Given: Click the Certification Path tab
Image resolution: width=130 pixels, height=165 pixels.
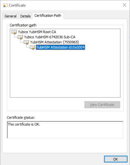Looking at the screenshot, I should pyautogui.click(x=48, y=16).
